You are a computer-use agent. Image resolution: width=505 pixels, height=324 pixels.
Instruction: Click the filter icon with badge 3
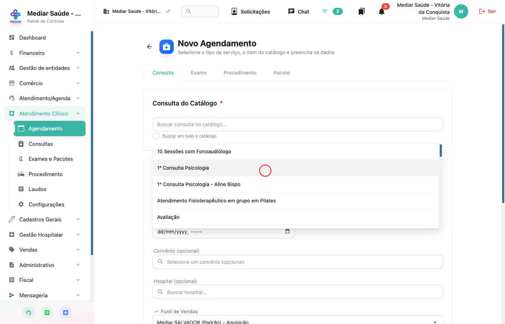[325, 11]
